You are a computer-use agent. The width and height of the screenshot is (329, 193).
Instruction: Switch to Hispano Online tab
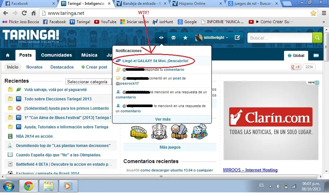tap(197, 4)
